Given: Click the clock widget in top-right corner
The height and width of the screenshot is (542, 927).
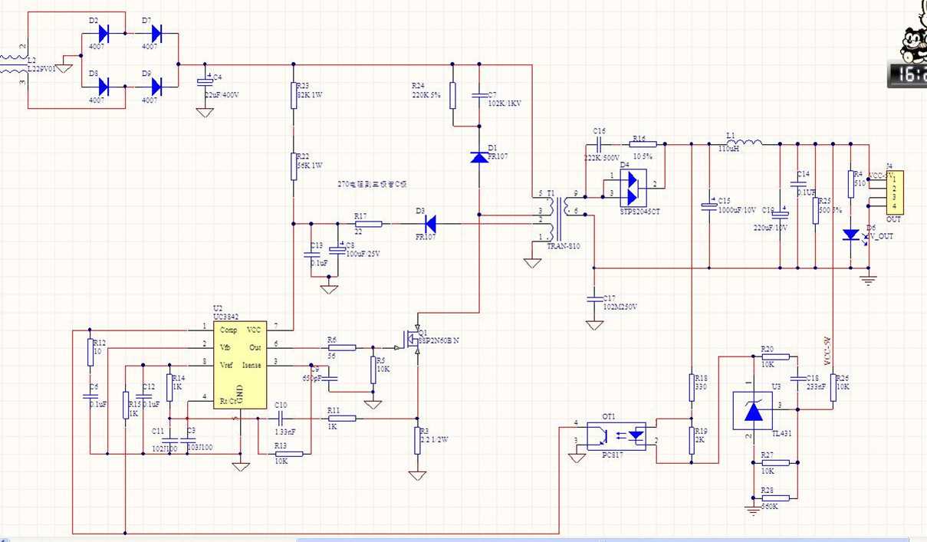Looking at the screenshot, I should tap(908, 73).
